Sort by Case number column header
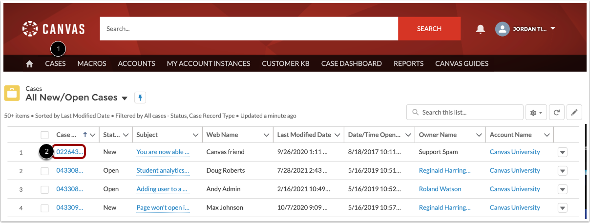Screen dimensions: 590x223 click(66, 135)
